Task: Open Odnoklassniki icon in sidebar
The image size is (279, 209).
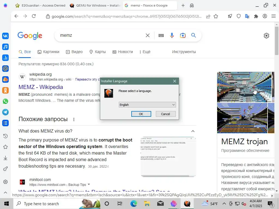Action: 5,90
